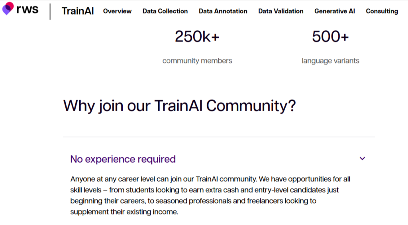Viewport: 408px width, 225px height.
Task: Toggle the "No experience required" accordion header
Action: click(x=123, y=159)
